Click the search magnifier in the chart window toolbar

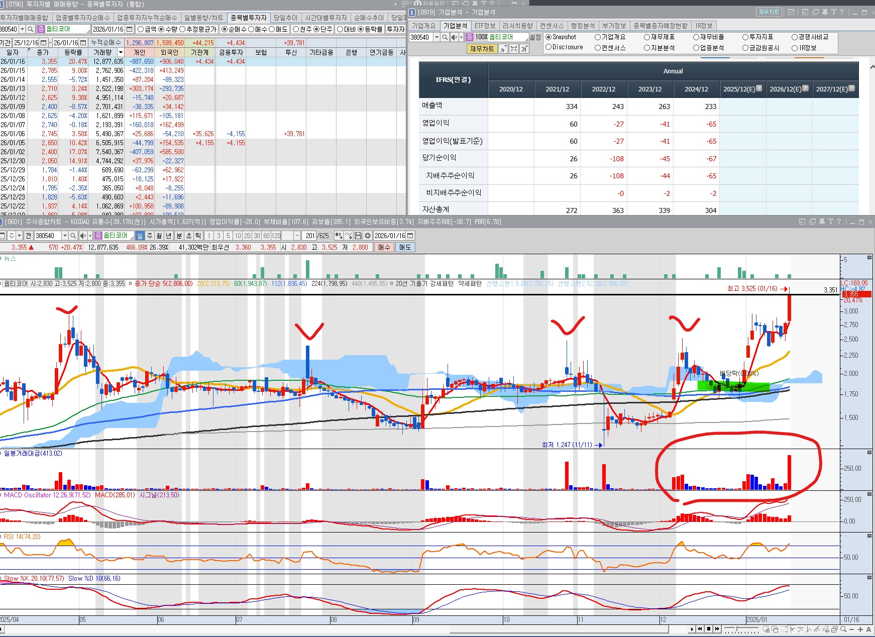73,236
